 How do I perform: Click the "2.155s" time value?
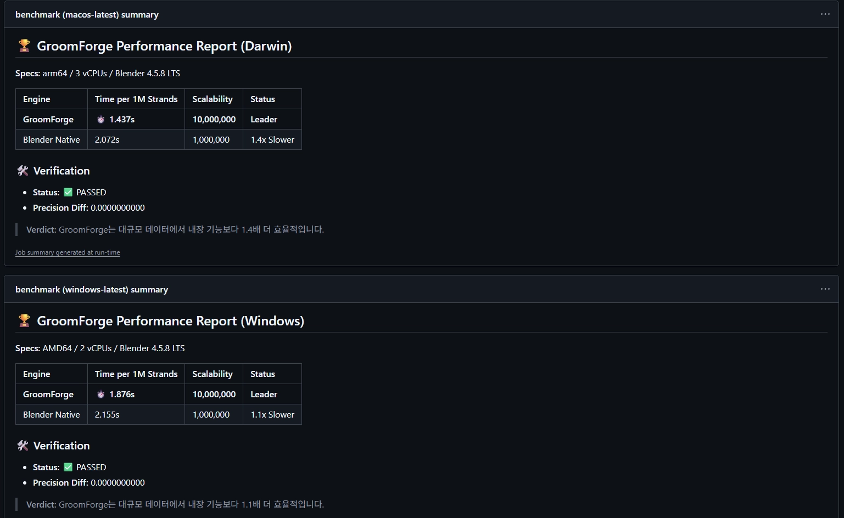[107, 415]
